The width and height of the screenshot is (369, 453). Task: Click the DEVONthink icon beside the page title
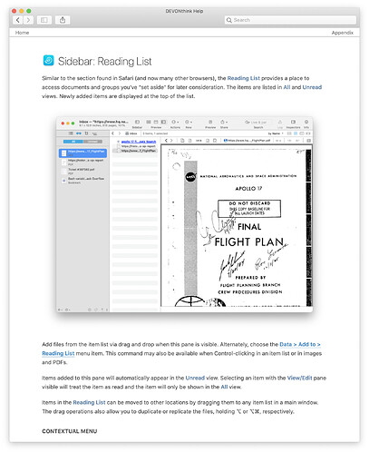click(x=48, y=60)
